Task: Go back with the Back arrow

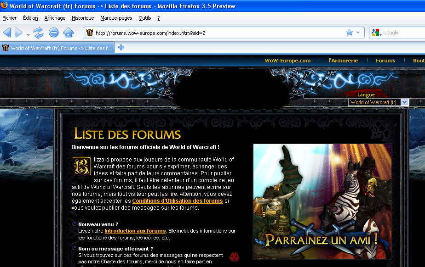Action: point(7,33)
